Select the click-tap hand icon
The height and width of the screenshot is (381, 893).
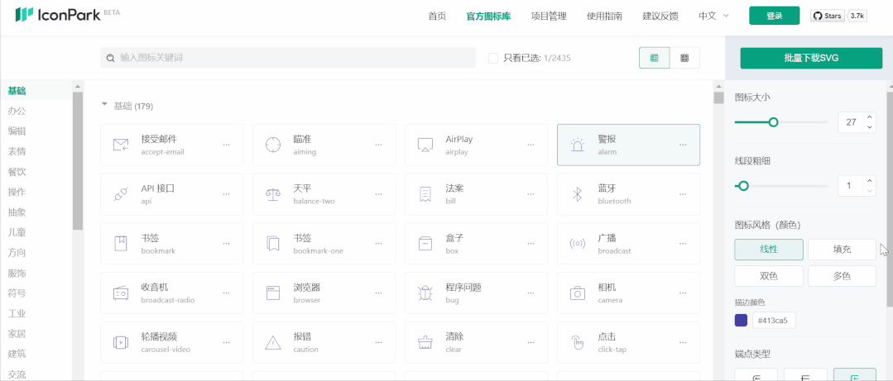pyautogui.click(x=578, y=342)
